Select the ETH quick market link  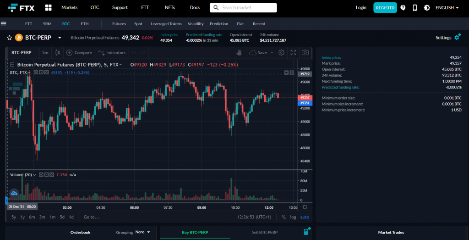tap(85, 24)
